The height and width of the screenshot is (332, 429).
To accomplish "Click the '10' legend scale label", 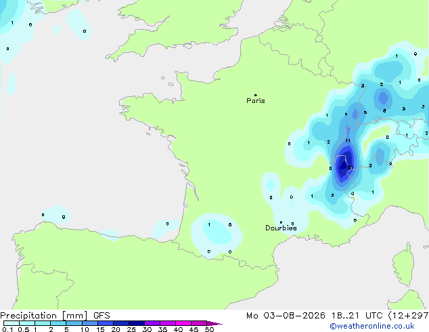I will [x=85, y=329].
